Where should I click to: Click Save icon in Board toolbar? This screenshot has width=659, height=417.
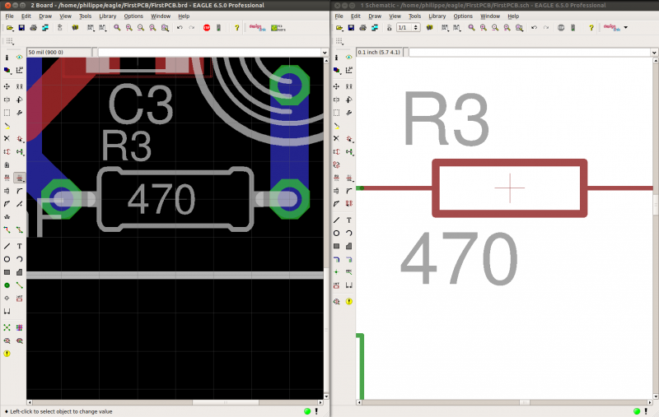pos(20,27)
